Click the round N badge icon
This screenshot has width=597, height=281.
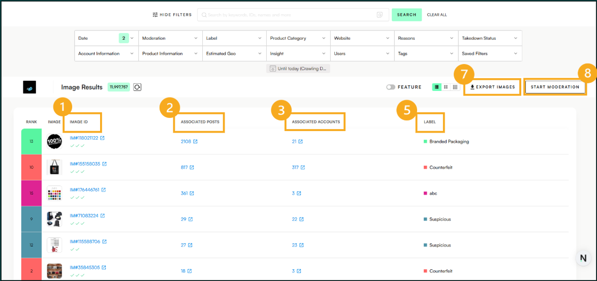[583, 258]
